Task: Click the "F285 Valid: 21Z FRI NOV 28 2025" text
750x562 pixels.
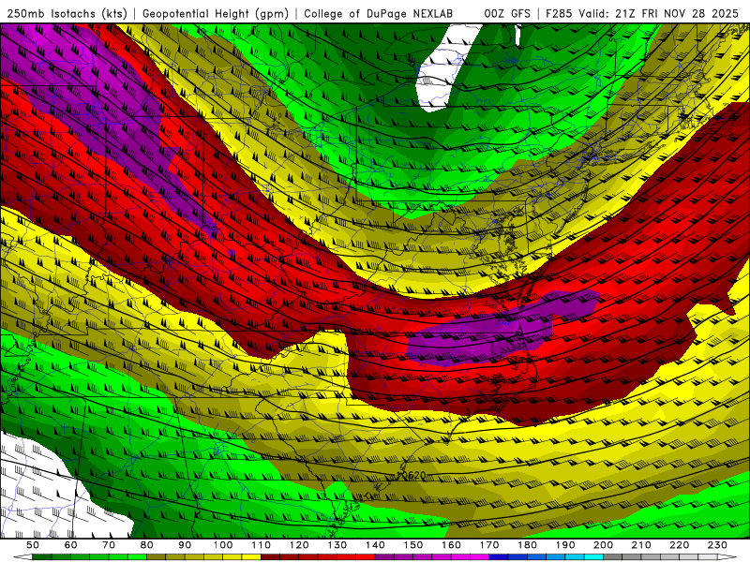Action: pyautogui.click(x=642, y=13)
